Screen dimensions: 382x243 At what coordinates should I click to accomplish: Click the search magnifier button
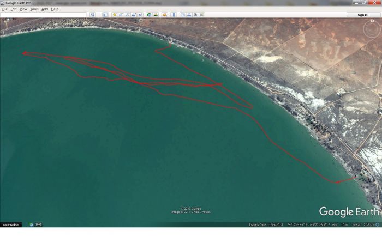[x=93, y=15]
